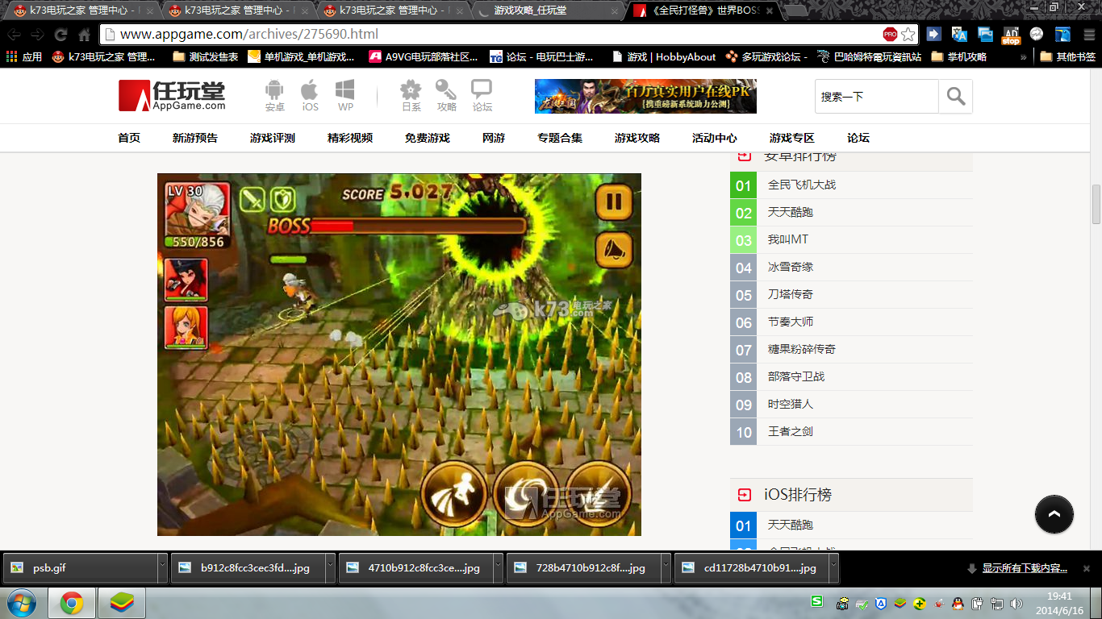
Task: Open the iOS Apple platform icon
Action: click(x=310, y=96)
